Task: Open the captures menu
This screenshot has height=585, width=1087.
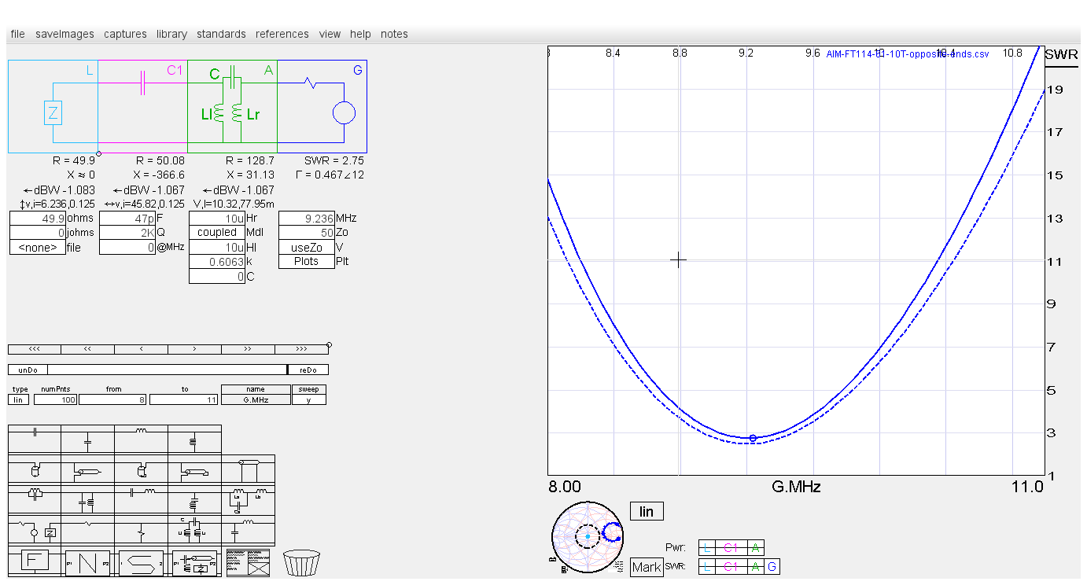Action: coord(125,34)
